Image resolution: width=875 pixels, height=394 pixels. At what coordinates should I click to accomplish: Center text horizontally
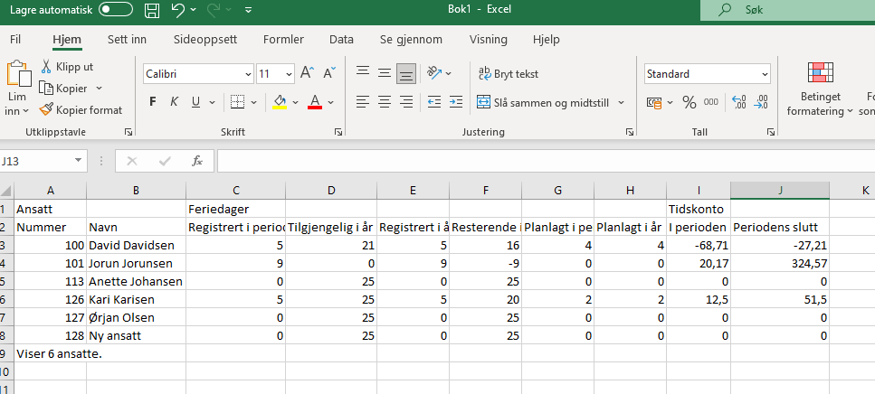[x=385, y=102]
